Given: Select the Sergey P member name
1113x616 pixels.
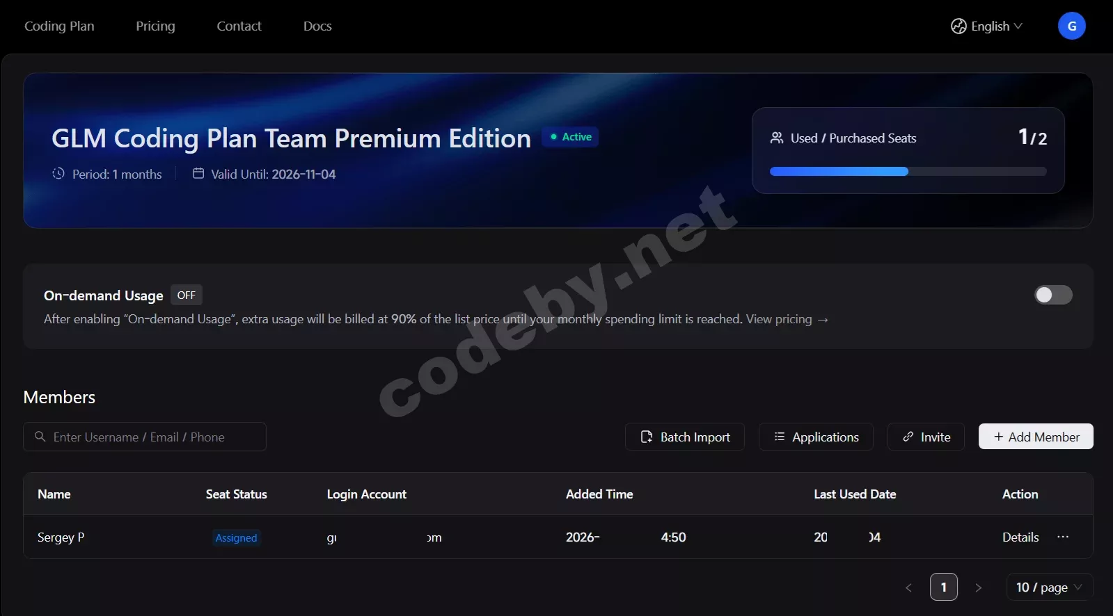Looking at the screenshot, I should coord(61,537).
